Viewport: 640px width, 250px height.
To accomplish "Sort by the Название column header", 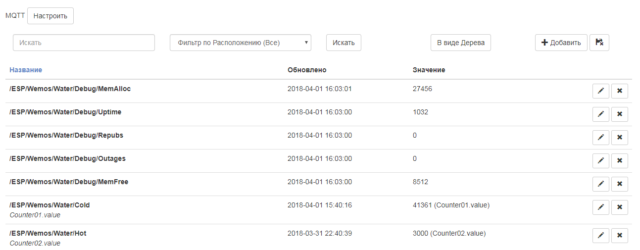I will 26,70.
